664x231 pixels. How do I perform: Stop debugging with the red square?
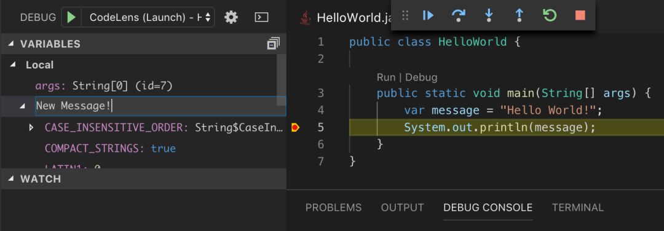pyautogui.click(x=580, y=15)
